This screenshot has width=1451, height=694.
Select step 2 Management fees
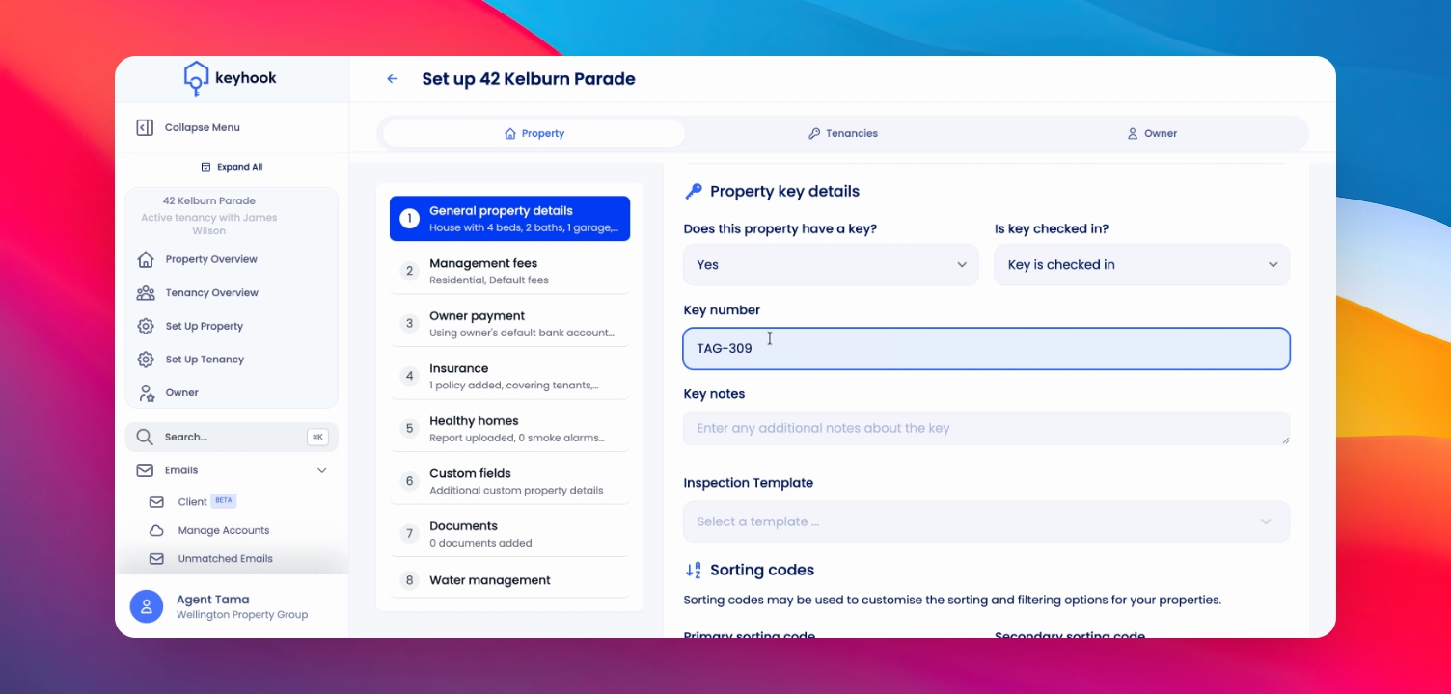509,271
